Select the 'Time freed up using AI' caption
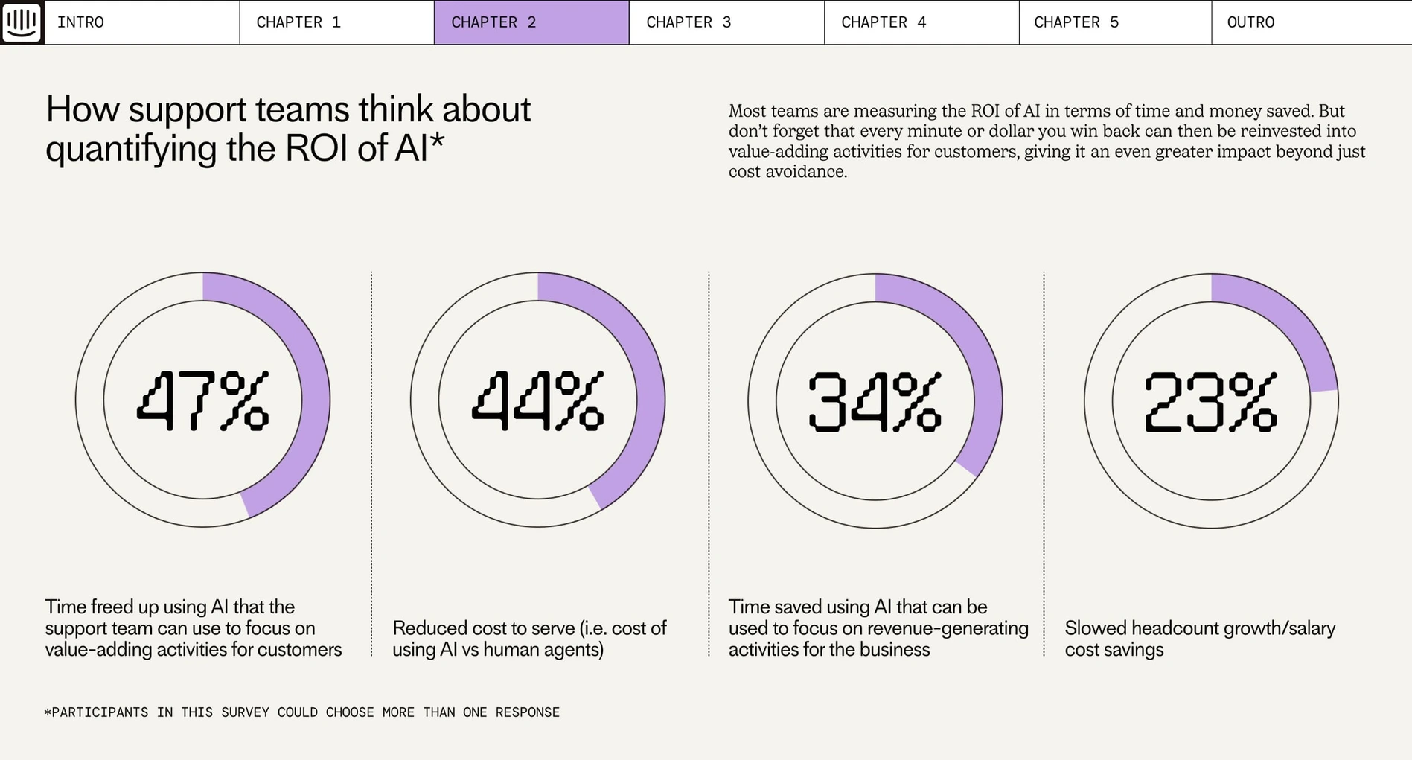Image resolution: width=1412 pixels, height=760 pixels. 194,628
